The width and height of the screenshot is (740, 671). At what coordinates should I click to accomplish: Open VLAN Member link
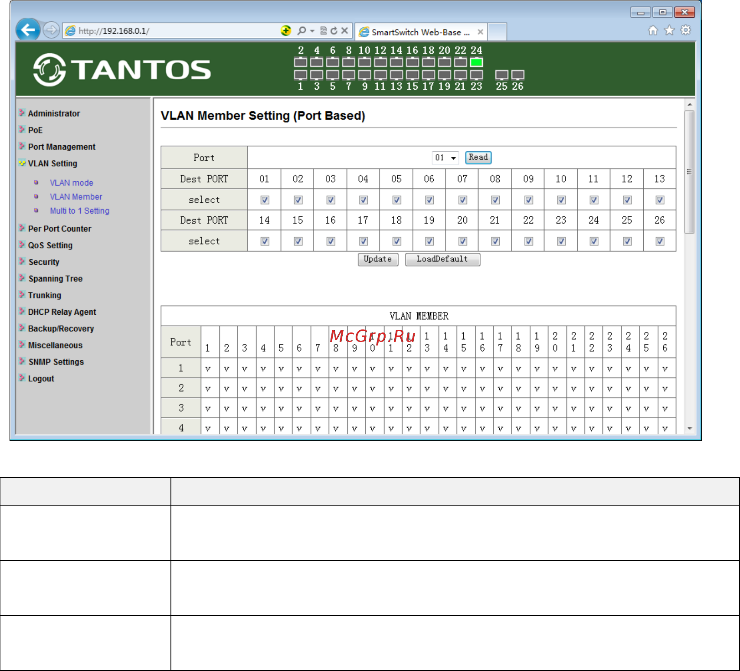click(x=76, y=197)
